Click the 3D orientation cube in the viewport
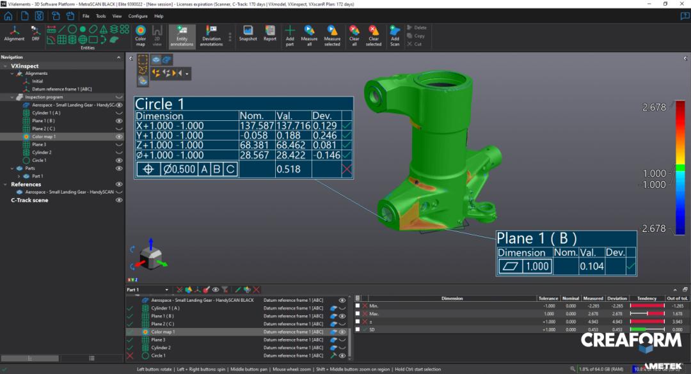This screenshot has width=691, height=374. (151, 258)
